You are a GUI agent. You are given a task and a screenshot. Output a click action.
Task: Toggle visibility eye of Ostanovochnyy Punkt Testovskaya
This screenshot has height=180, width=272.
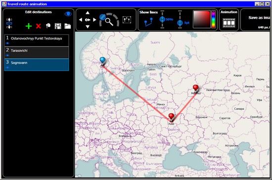pyautogui.click(x=7, y=43)
